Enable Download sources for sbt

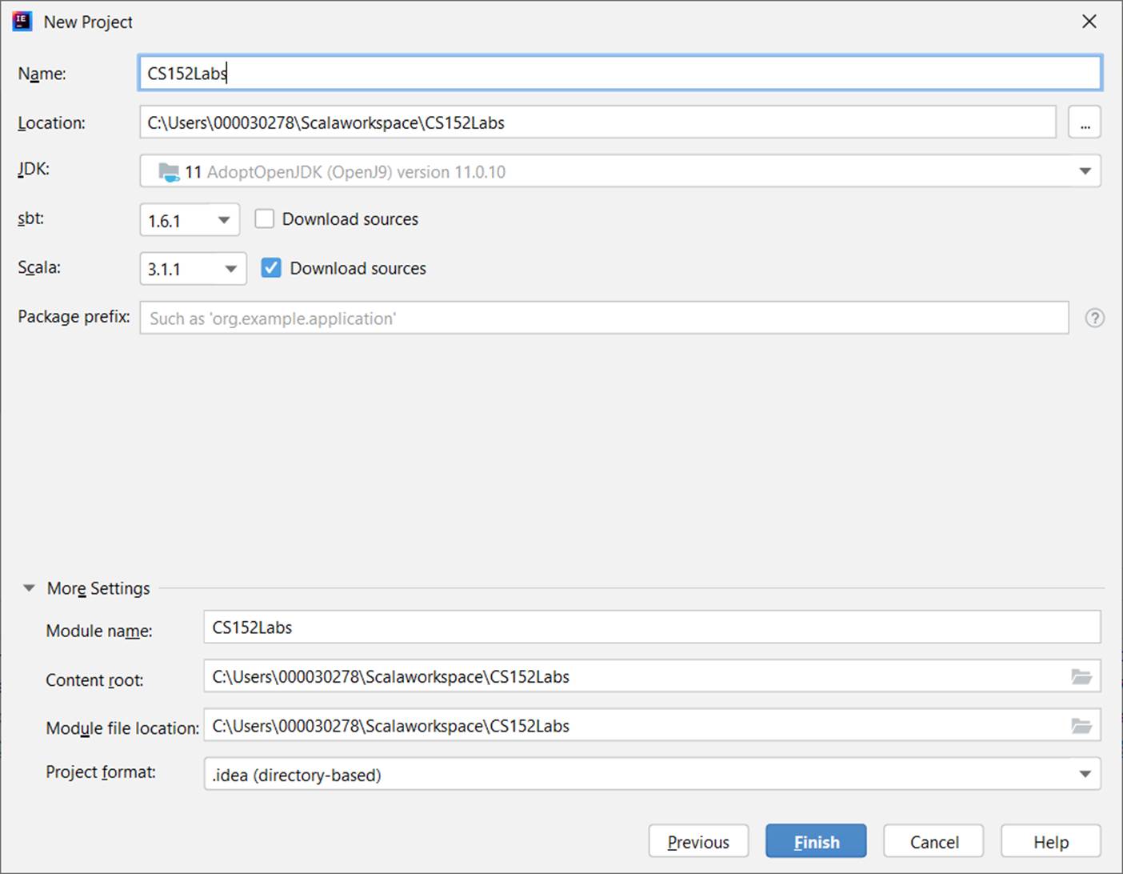(x=264, y=218)
